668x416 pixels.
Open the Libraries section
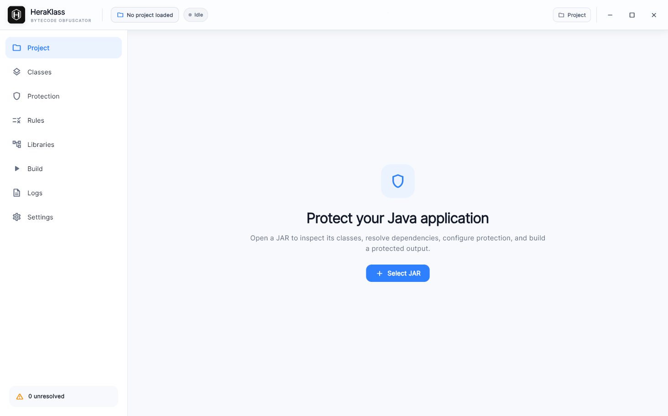63,145
